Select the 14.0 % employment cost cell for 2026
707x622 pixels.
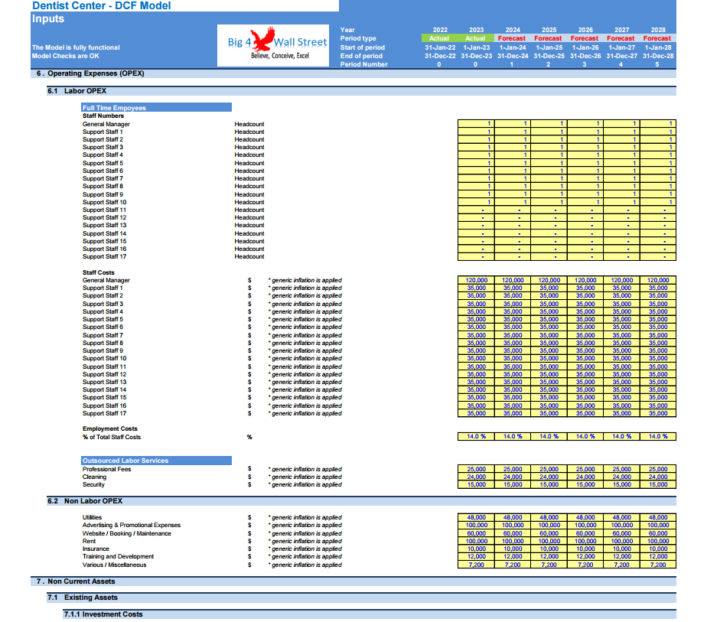pyautogui.click(x=585, y=436)
